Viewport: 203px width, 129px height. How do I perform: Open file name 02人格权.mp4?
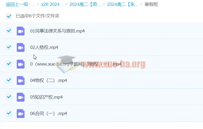(44, 47)
